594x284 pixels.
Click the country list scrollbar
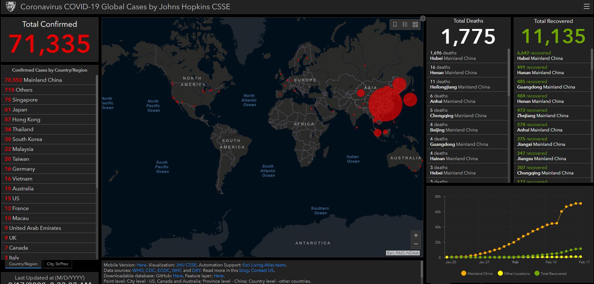[x=97, y=132]
